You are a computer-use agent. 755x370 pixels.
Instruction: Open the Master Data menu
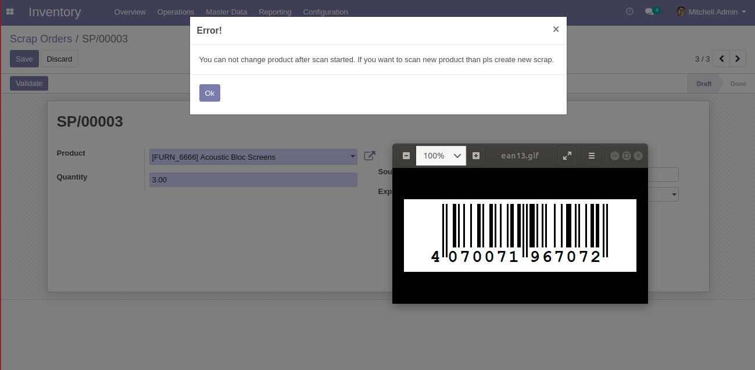(x=226, y=12)
